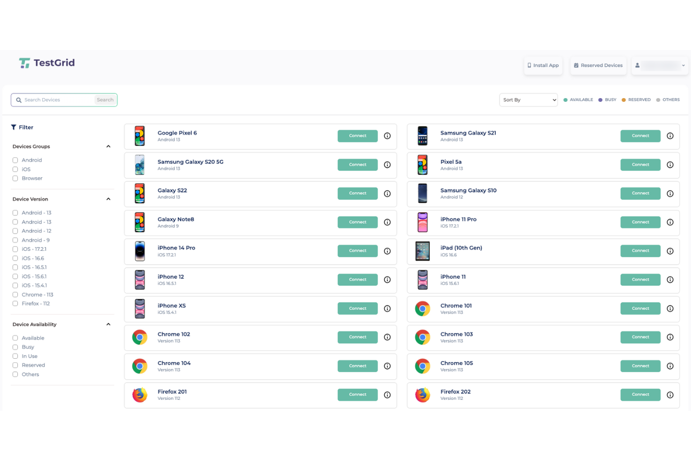The height and width of the screenshot is (461, 691).
Task: Open the Sort By dropdown
Action: click(528, 100)
